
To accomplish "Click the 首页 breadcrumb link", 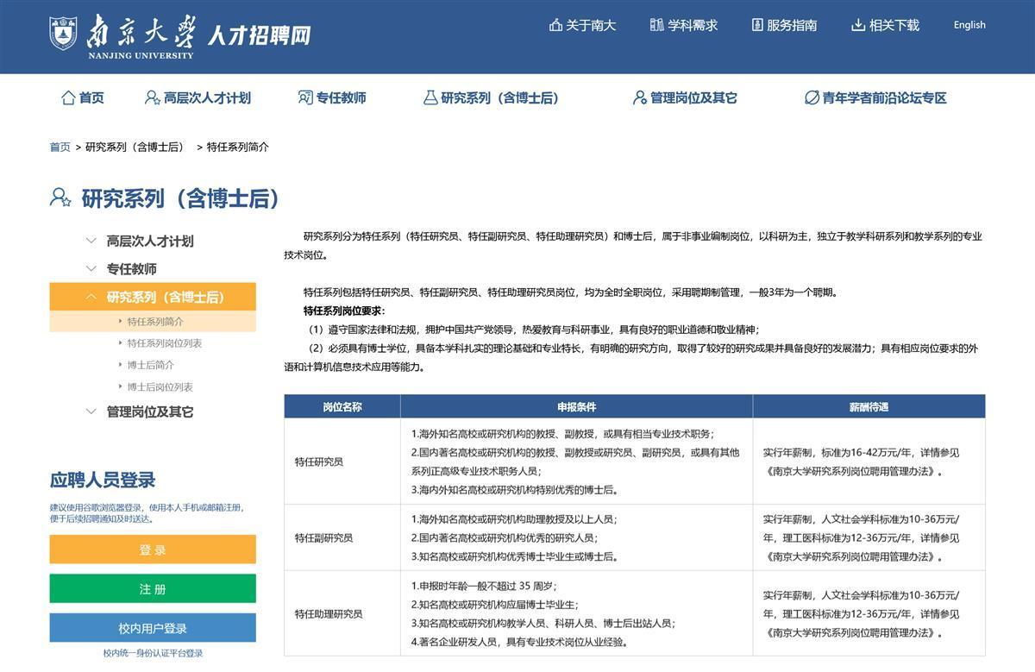I will 60,147.
